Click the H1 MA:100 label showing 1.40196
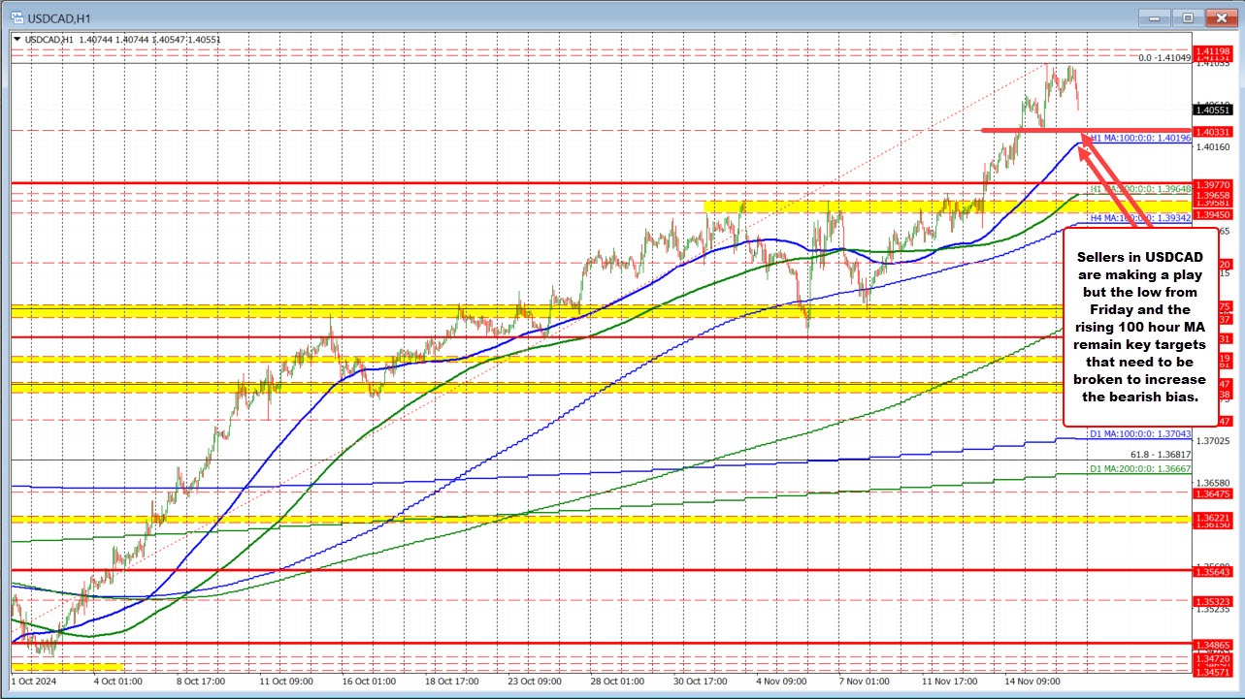The image size is (1245, 699). 1138,138
